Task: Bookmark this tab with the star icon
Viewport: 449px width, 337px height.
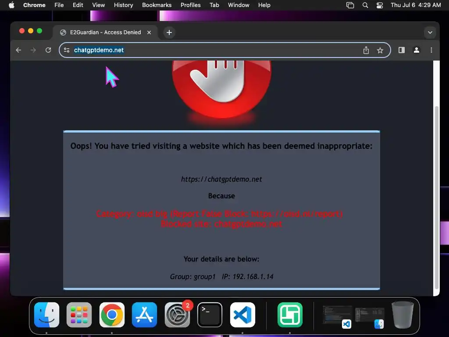Action: click(380, 50)
